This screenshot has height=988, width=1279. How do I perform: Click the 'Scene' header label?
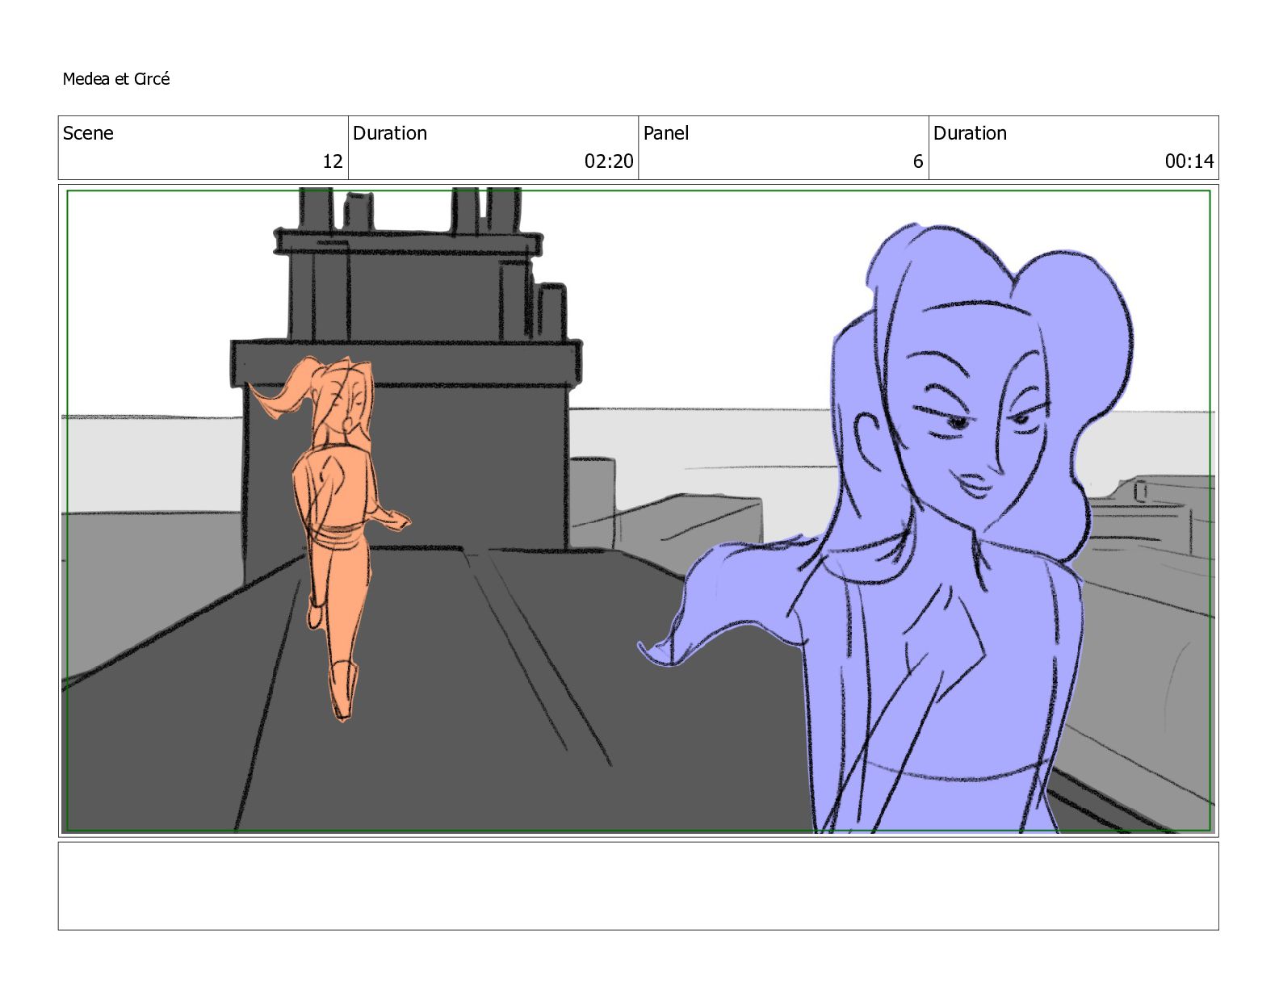88,133
